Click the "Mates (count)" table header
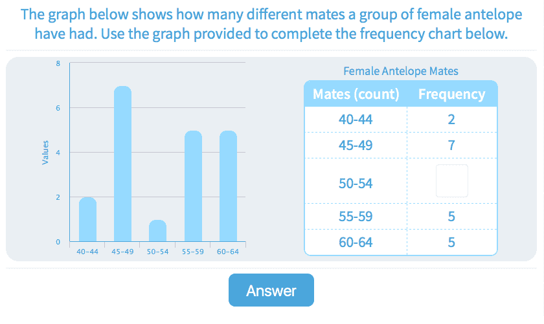Image resolution: width=544 pixels, height=324 pixels. click(x=356, y=94)
